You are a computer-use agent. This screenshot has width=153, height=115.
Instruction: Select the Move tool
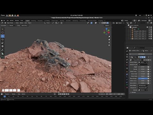(3, 36)
